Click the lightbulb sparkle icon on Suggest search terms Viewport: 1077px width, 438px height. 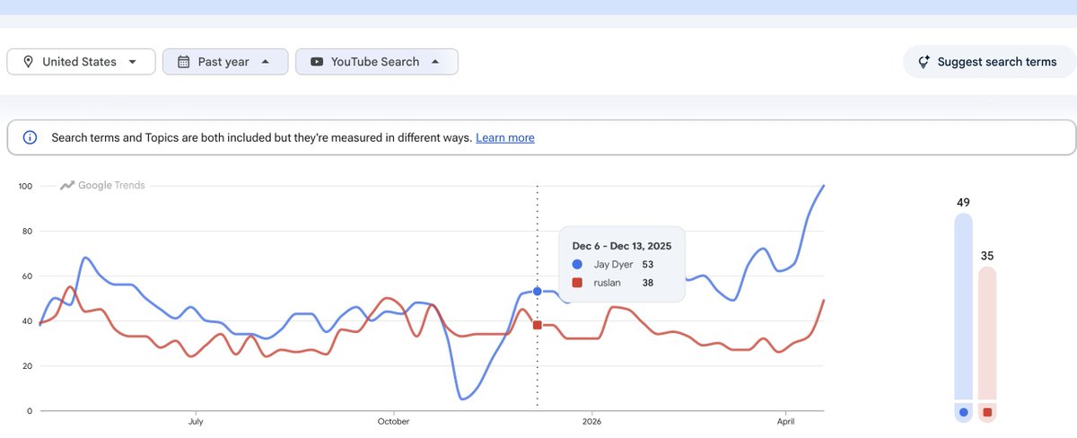click(x=924, y=62)
